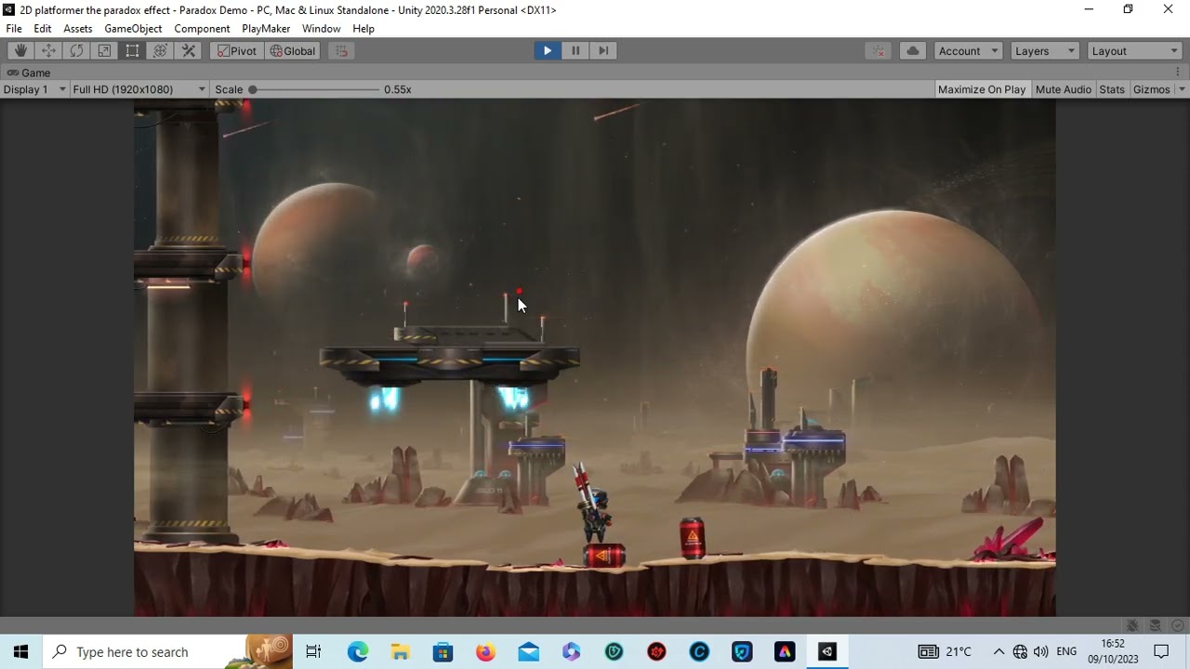Pause the running game

575,51
